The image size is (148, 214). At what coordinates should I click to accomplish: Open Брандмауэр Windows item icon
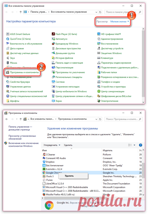[53, 44]
